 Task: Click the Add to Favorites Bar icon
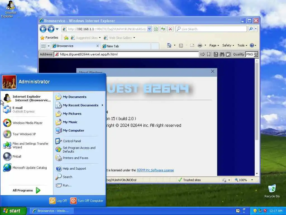pos(66,38)
